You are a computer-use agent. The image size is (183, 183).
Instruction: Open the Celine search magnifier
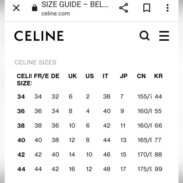click(x=145, y=36)
